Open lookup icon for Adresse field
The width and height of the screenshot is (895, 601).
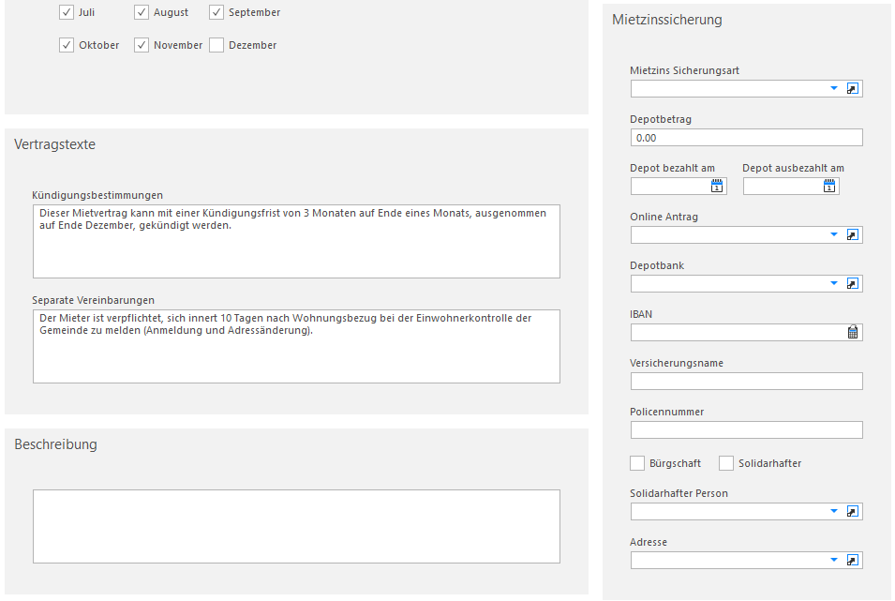tap(852, 561)
